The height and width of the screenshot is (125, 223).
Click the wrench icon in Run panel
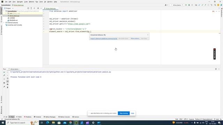click(4, 75)
